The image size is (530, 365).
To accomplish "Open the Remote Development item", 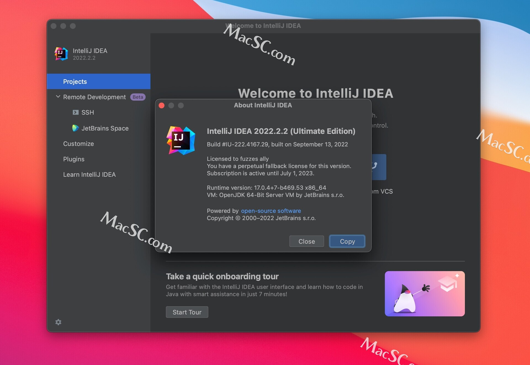I will (94, 97).
